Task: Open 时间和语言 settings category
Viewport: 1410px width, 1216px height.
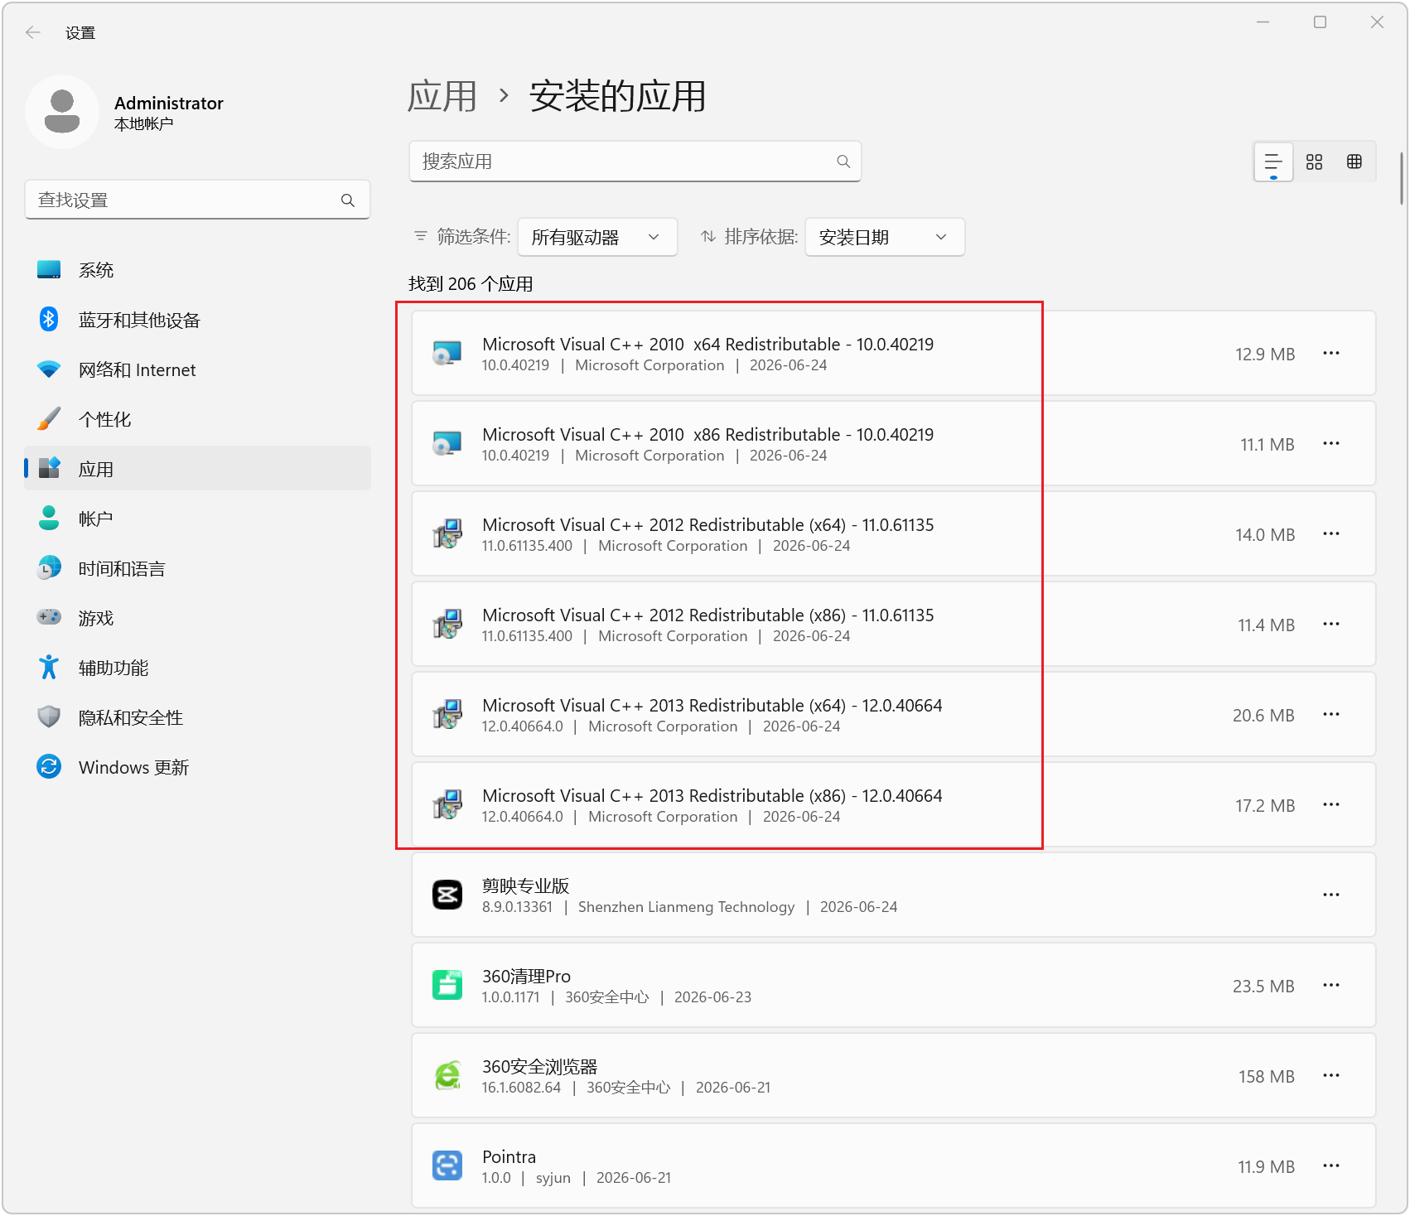Action: (x=197, y=568)
